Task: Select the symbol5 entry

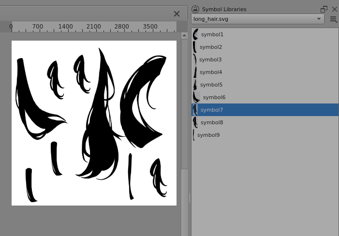Action: point(211,85)
